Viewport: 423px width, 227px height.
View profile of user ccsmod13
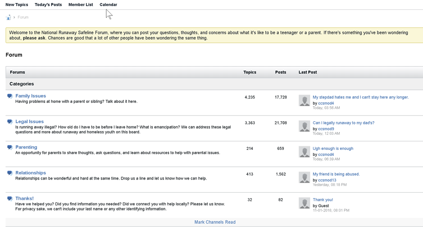pos(327,180)
